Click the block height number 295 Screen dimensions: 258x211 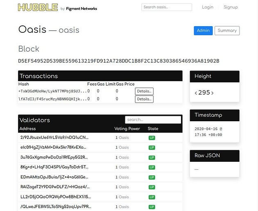[x=204, y=93]
